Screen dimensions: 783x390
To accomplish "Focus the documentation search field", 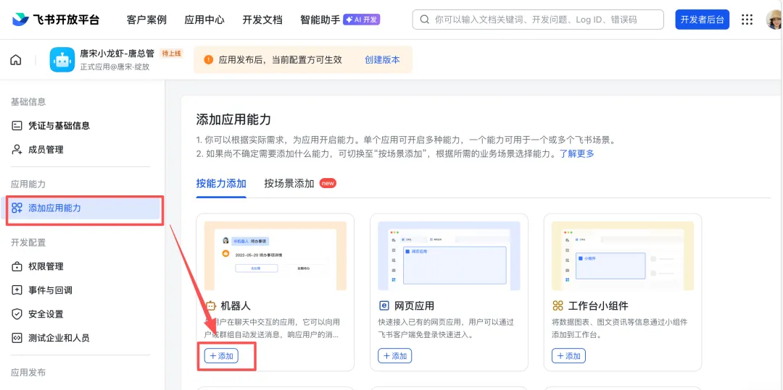I will (x=538, y=20).
